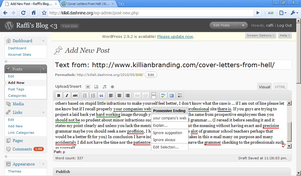Open Screen Options panel
This screenshot has width=301, height=176.
[261, 35]
